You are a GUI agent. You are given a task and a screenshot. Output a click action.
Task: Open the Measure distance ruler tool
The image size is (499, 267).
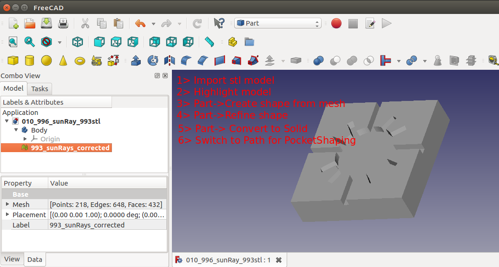[x=210, y=42]
